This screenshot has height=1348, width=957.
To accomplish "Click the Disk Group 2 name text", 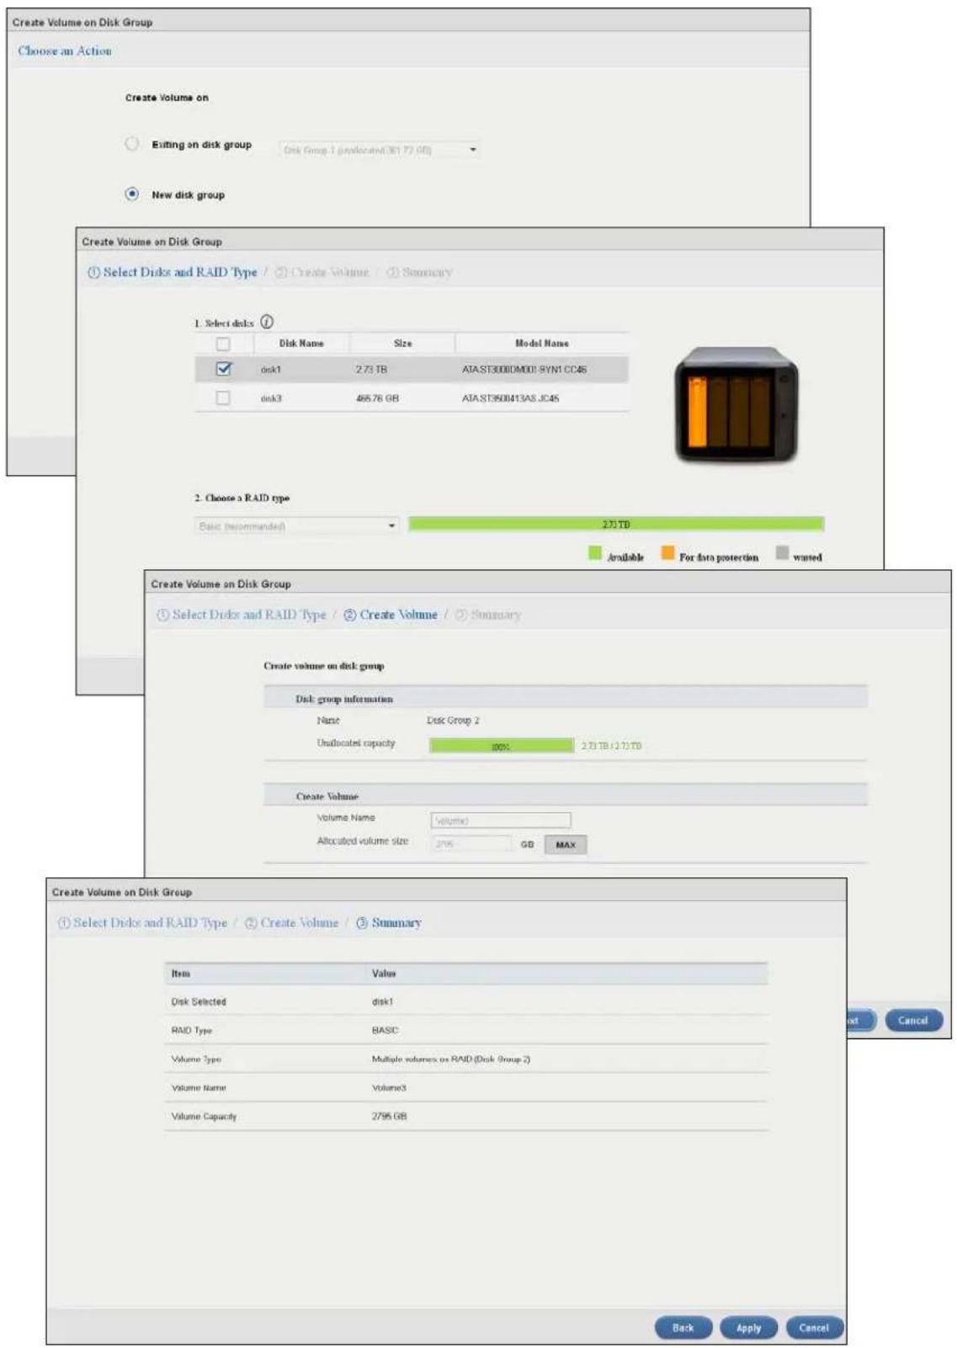I will tap(453, 721).
